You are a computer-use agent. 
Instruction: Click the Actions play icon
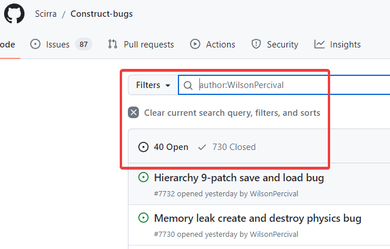[x=195, y=45]
